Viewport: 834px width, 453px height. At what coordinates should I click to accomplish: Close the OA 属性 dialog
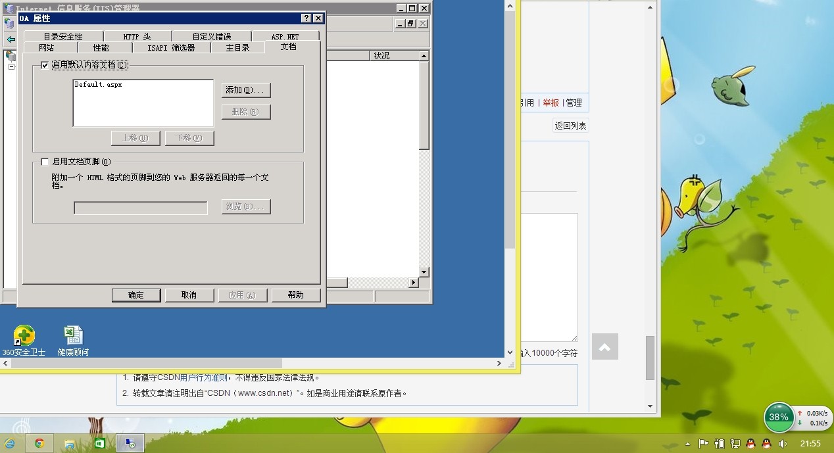coord(318,18)
